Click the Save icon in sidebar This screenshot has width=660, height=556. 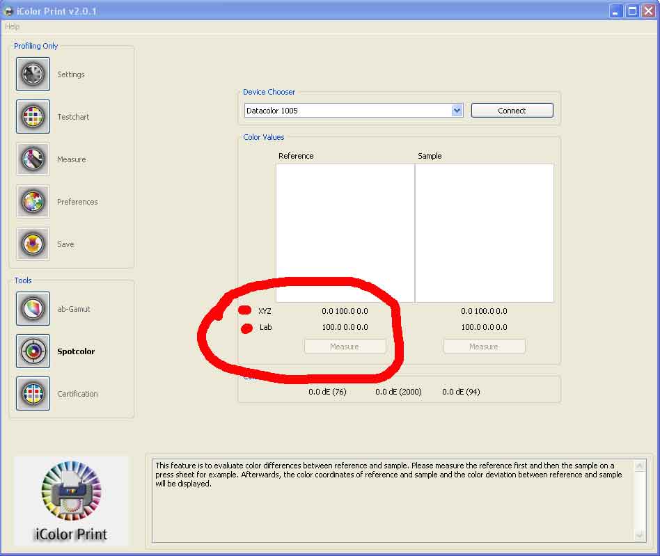tap(33, 244)
